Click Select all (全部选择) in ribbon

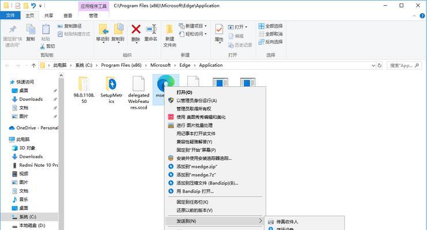(270, 26)
